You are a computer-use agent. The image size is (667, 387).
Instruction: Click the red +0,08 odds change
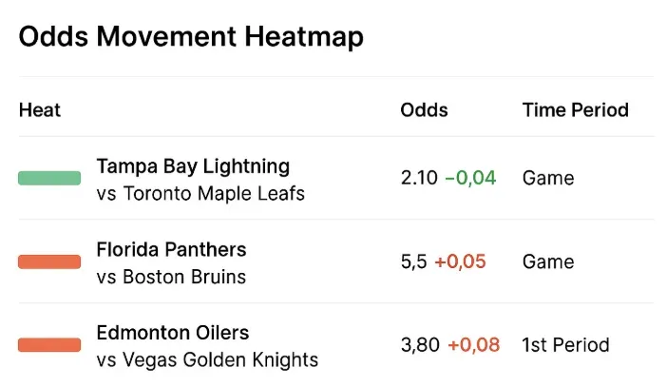coord(473,345)
